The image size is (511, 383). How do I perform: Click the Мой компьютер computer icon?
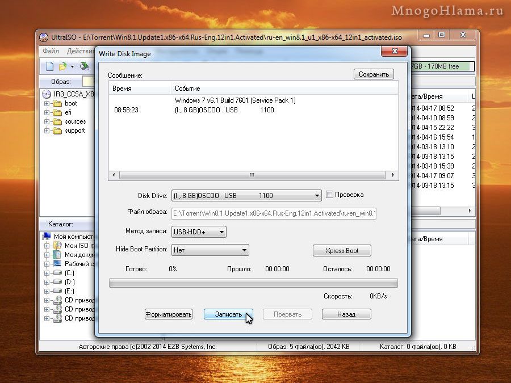47,237
